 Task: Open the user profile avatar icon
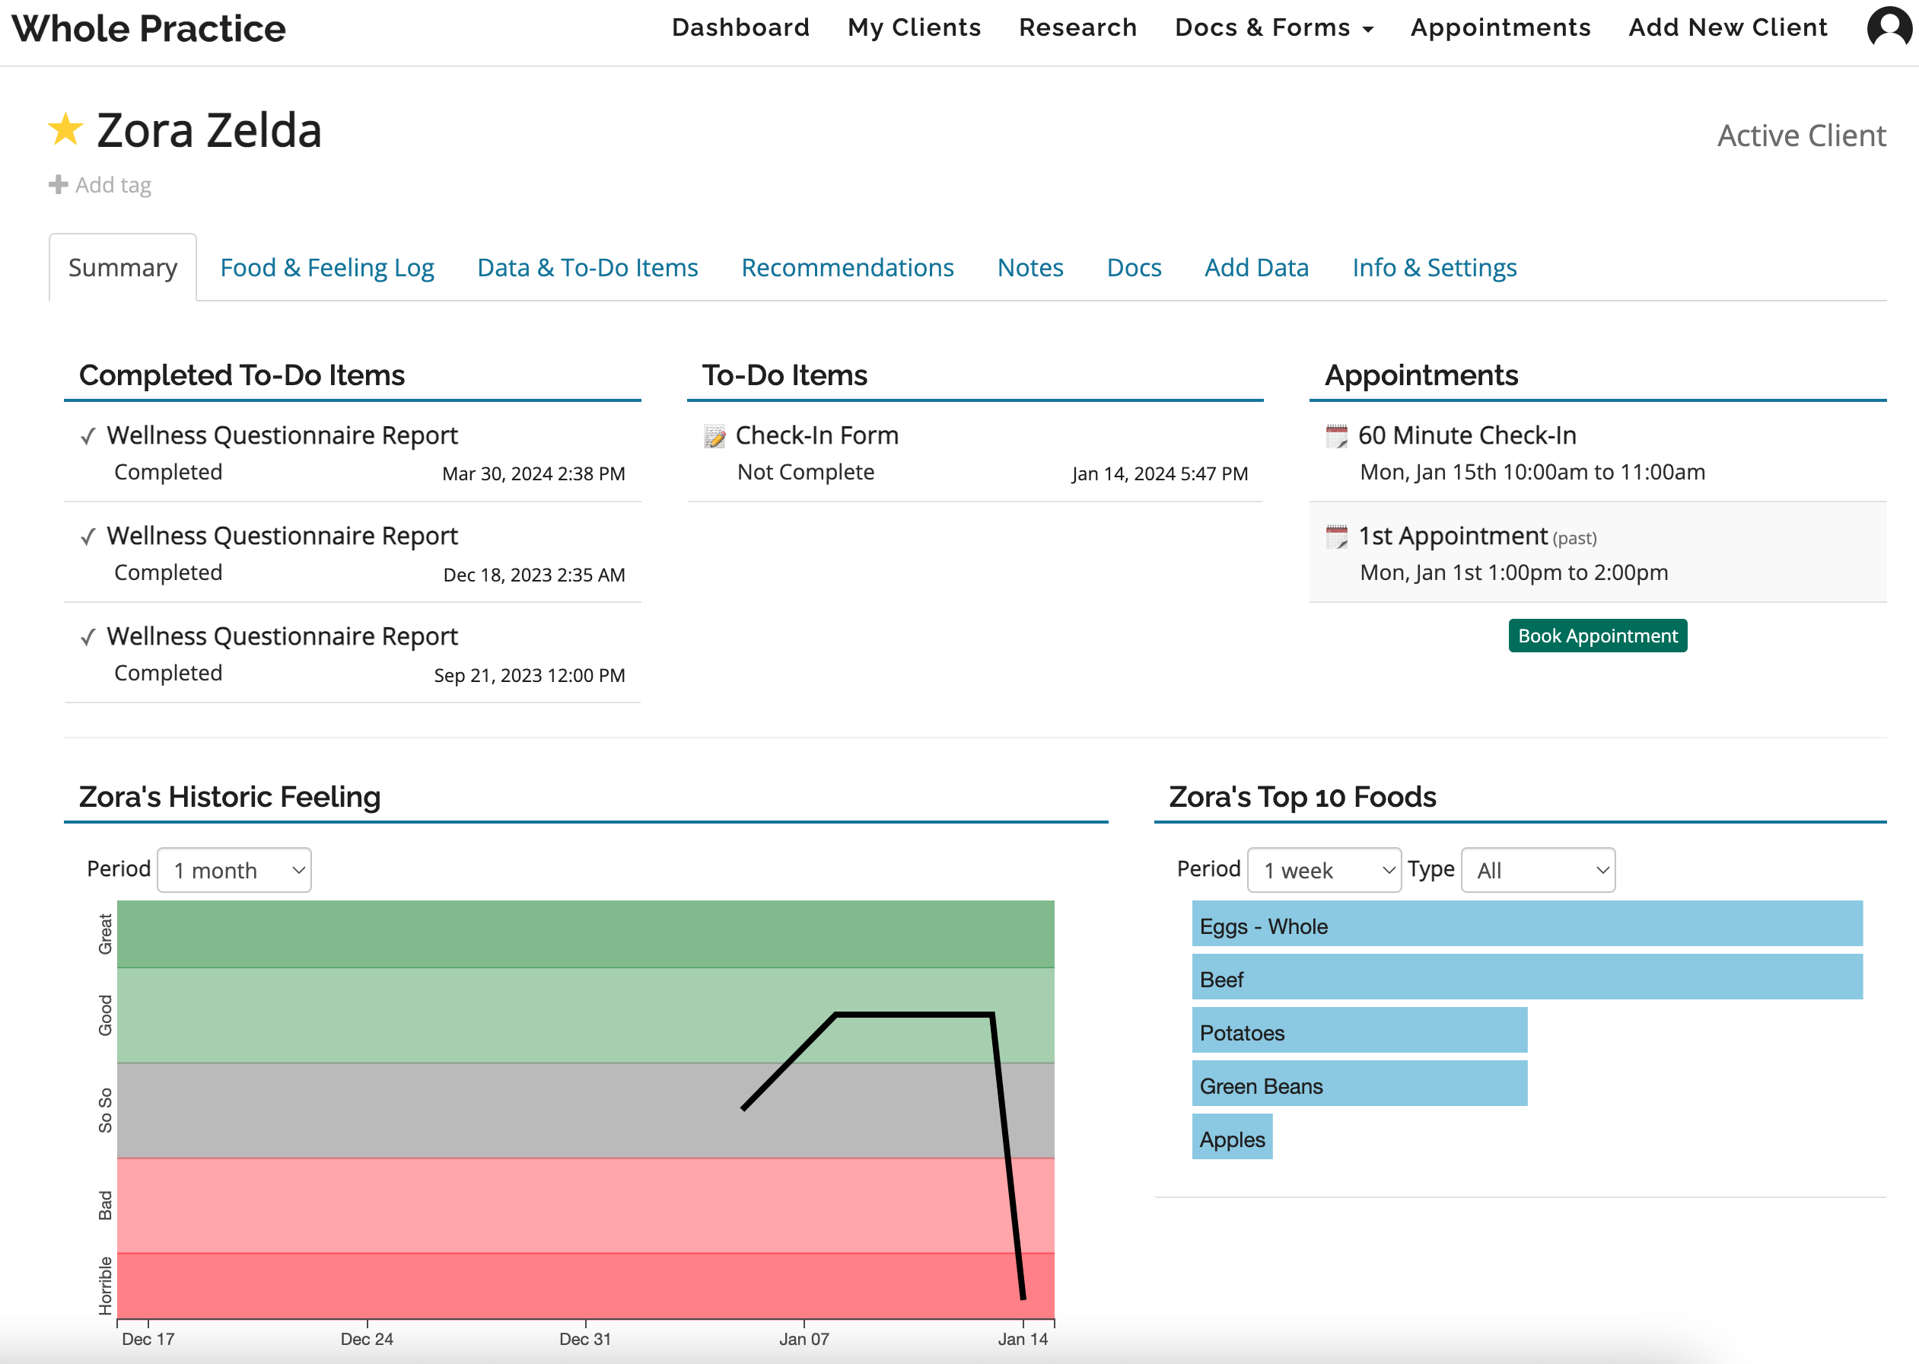pos(1888,27)
